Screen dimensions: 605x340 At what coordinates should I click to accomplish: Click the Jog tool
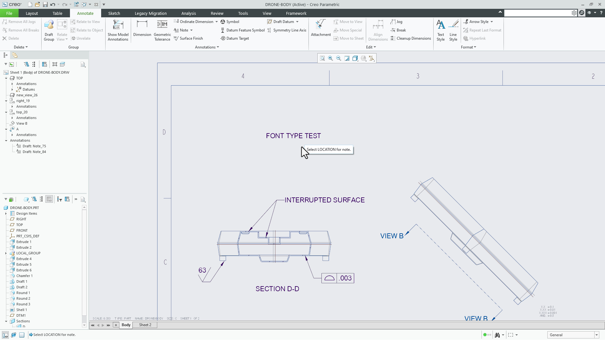396,22
